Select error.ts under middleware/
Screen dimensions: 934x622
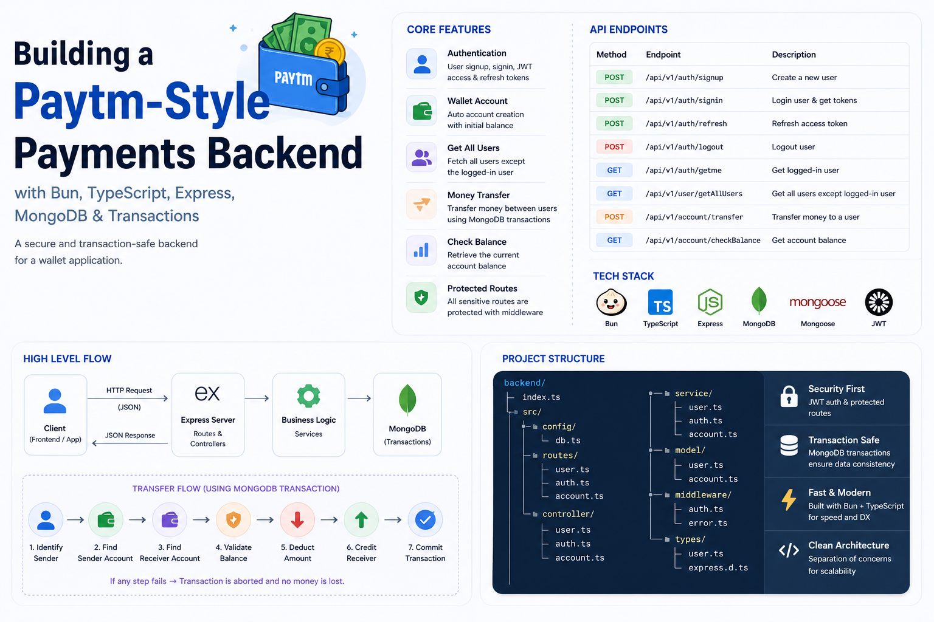(708, 523)
